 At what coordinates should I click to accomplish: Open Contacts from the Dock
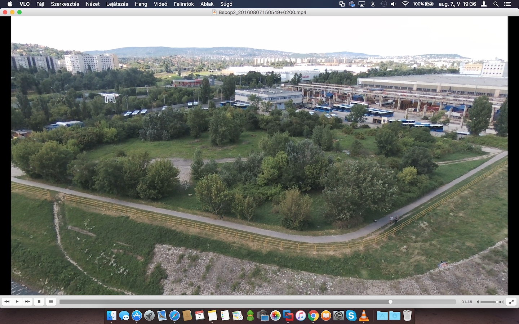pos(187,316)
